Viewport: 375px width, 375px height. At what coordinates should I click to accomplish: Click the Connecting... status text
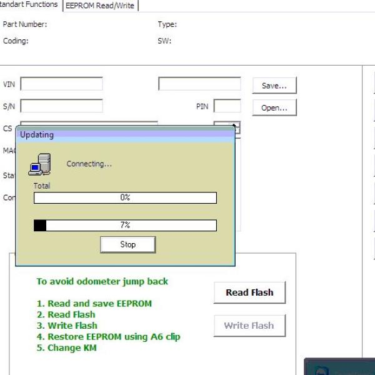click(89, 164)
